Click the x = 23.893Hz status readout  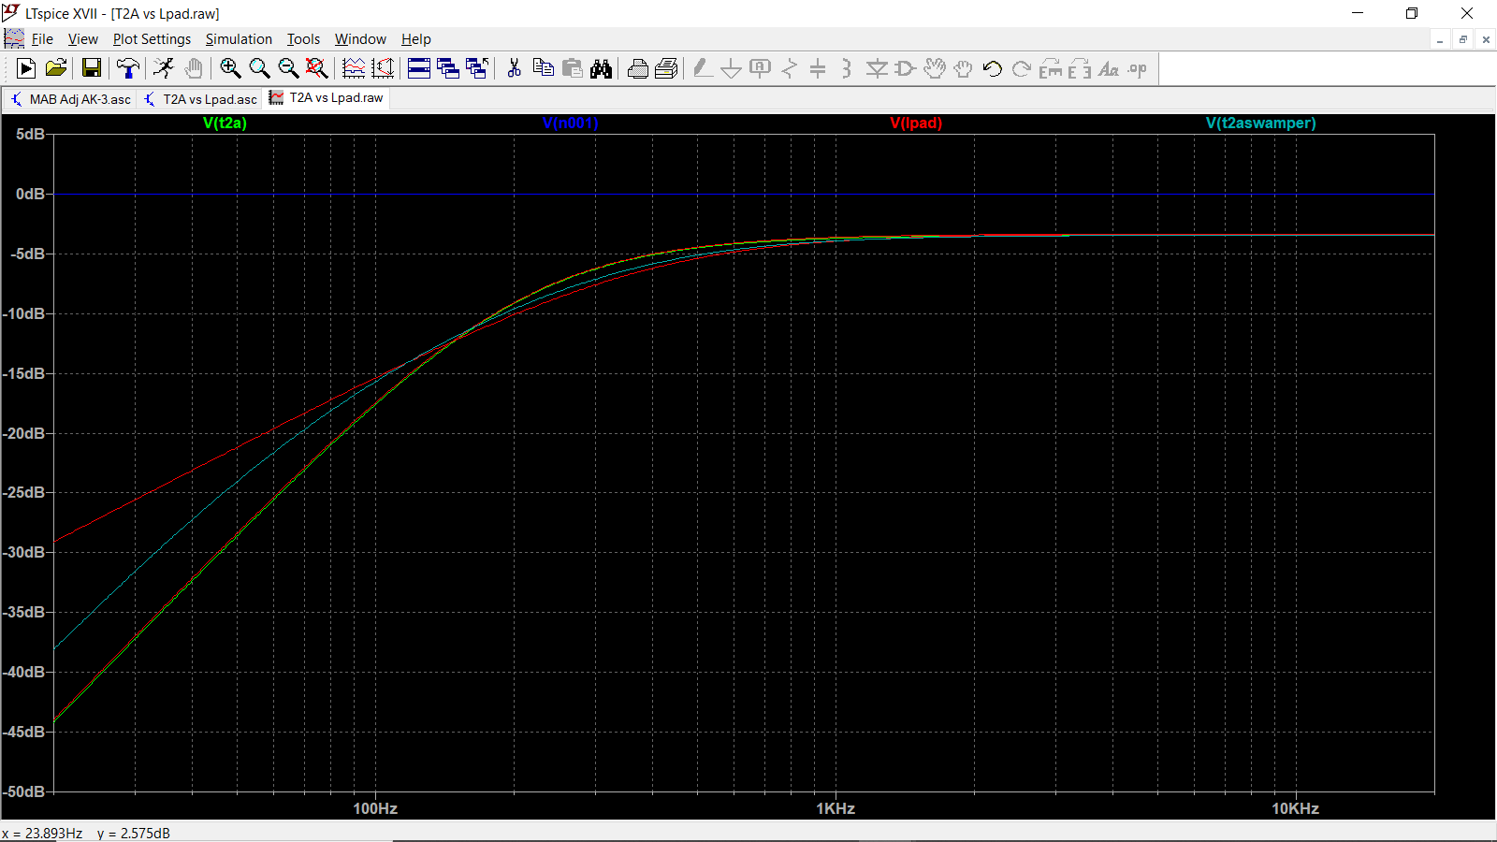[x=42, y=833]
